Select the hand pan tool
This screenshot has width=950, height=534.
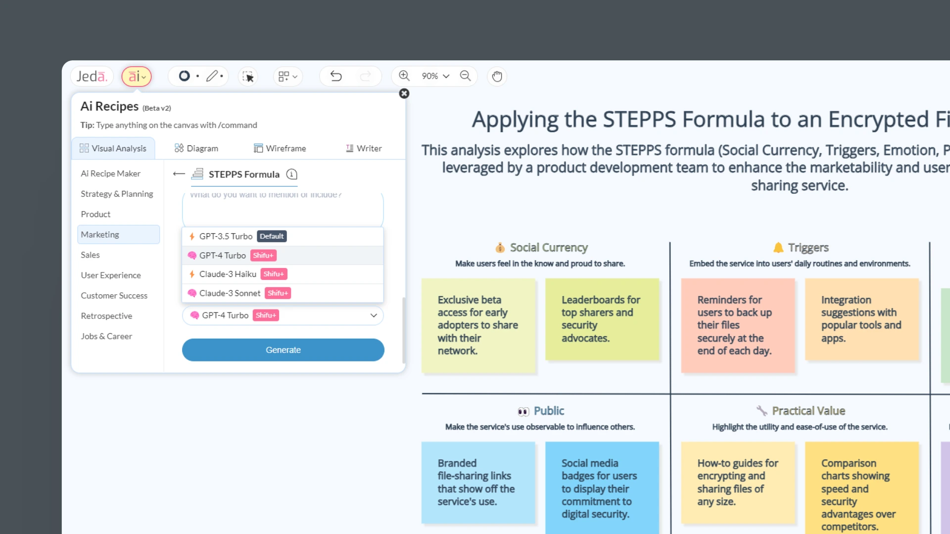pos(497,76)
